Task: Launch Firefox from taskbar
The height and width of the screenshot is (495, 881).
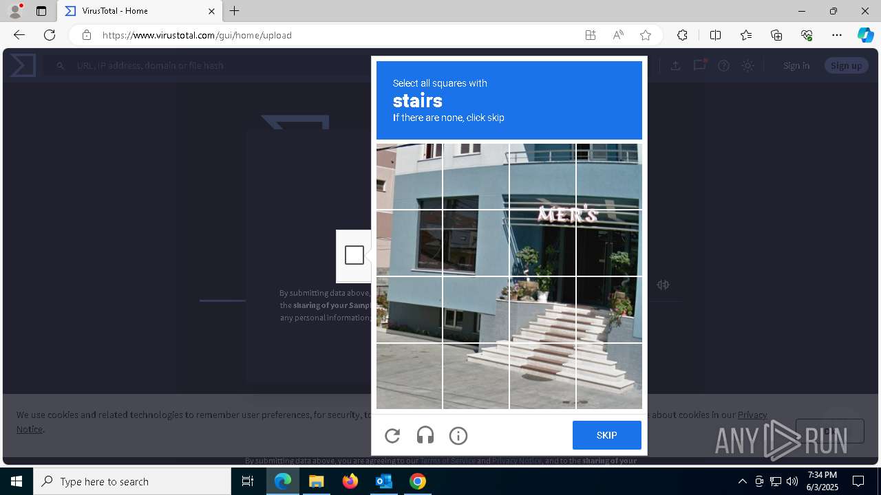Action: 350,481
